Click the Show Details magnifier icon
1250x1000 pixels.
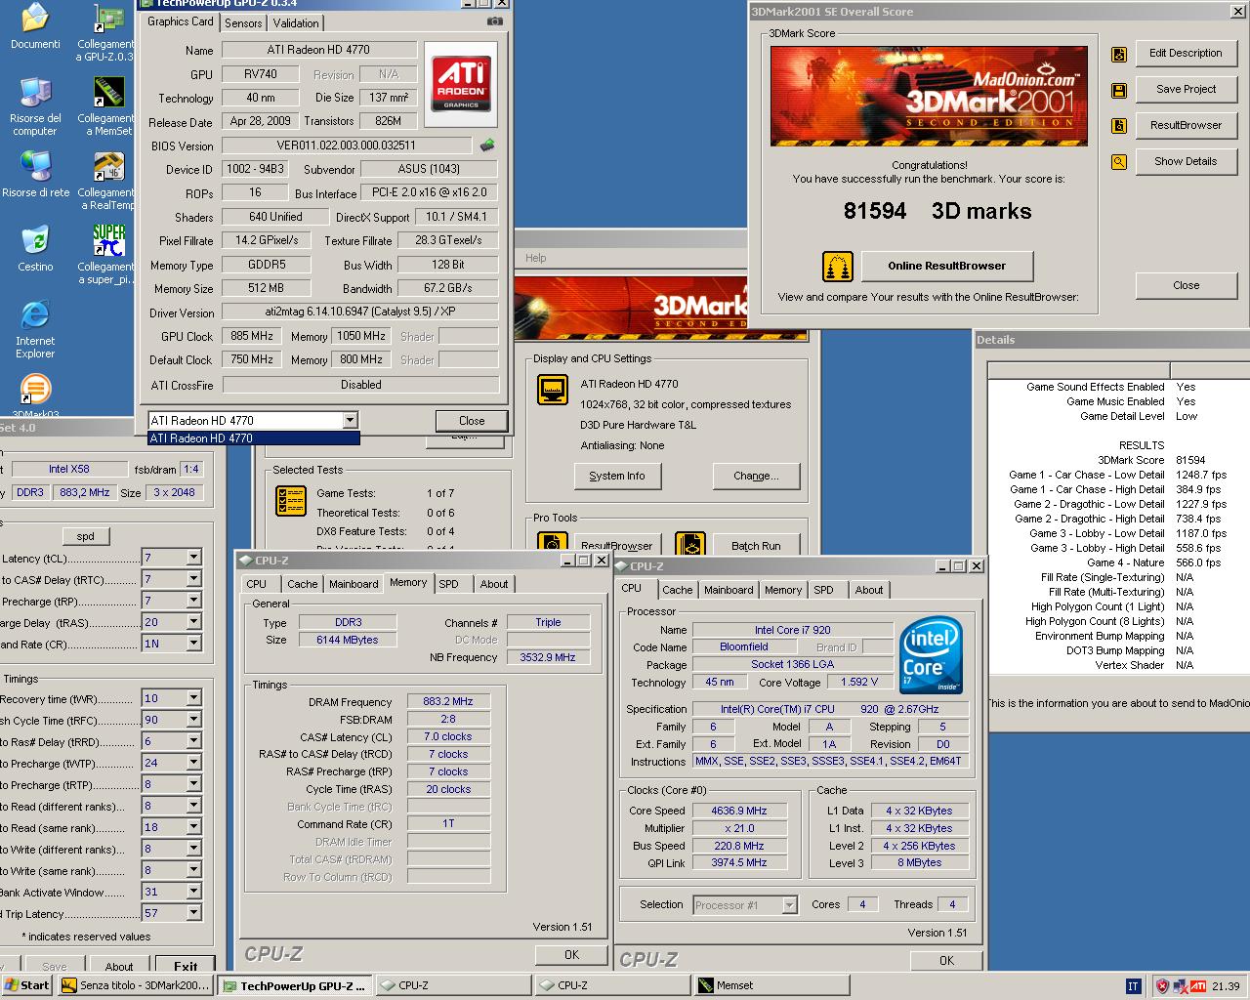coord(1119,162)
